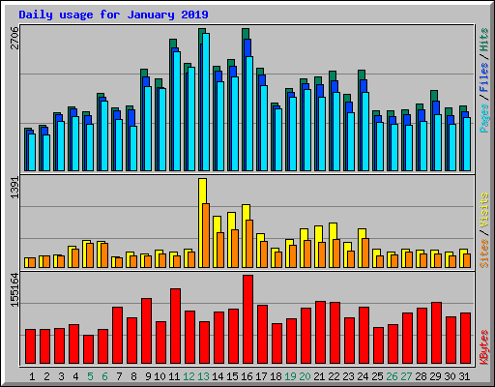Screen dimensions: 495x387
Task: Click the cyan pages bar for day 1
Action: (32, 152)
